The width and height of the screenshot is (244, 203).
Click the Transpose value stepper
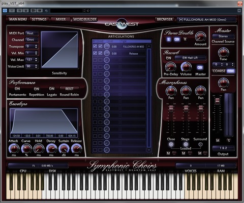[36, 46]
